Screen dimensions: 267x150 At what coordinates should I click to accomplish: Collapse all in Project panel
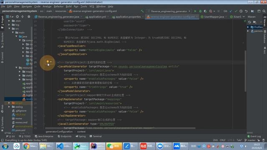click(x=23, y=17)
